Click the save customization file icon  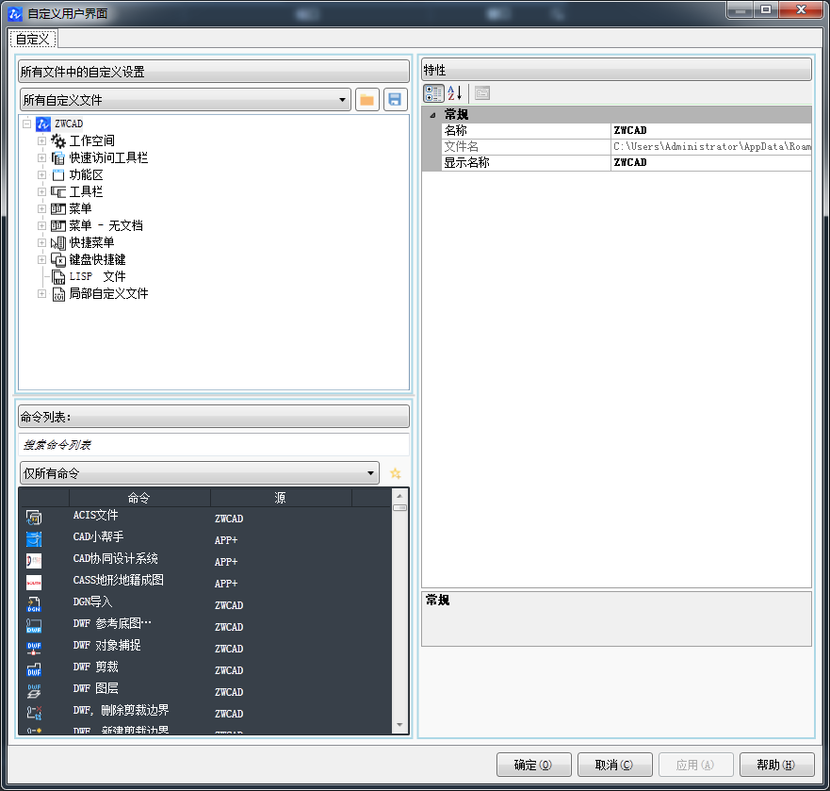click(395, 100)
